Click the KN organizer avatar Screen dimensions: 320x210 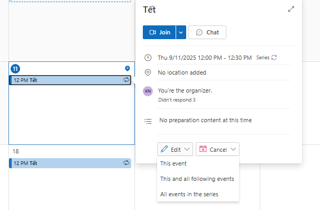148,91
